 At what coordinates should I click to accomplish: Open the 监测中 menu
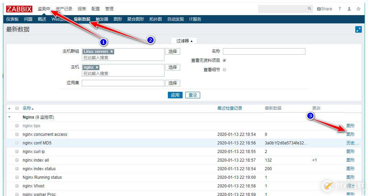[x=44, y=9]
